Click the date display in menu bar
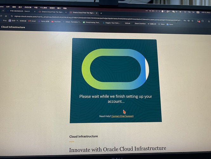Screen dimensions: 211x159 [206, 12]
